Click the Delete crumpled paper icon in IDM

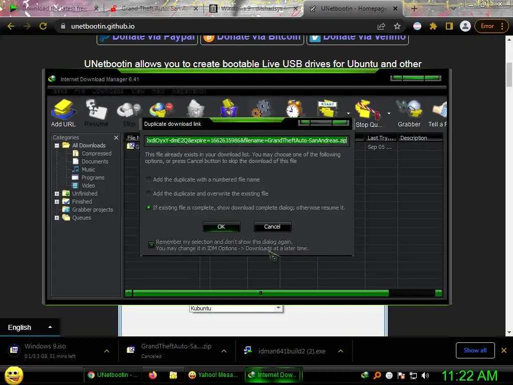[196, 109]
